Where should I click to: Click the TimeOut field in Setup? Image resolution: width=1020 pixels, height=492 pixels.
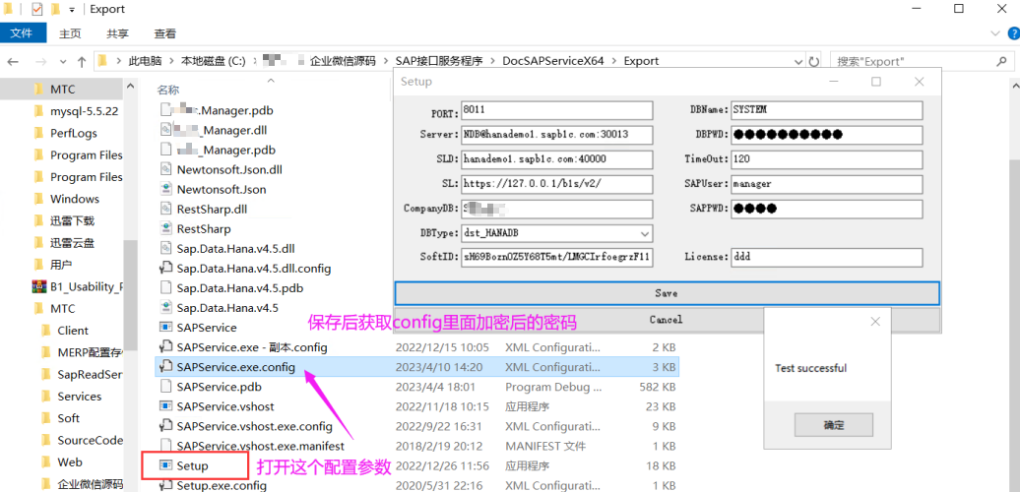pyautogui.click(x=827, y=159)
